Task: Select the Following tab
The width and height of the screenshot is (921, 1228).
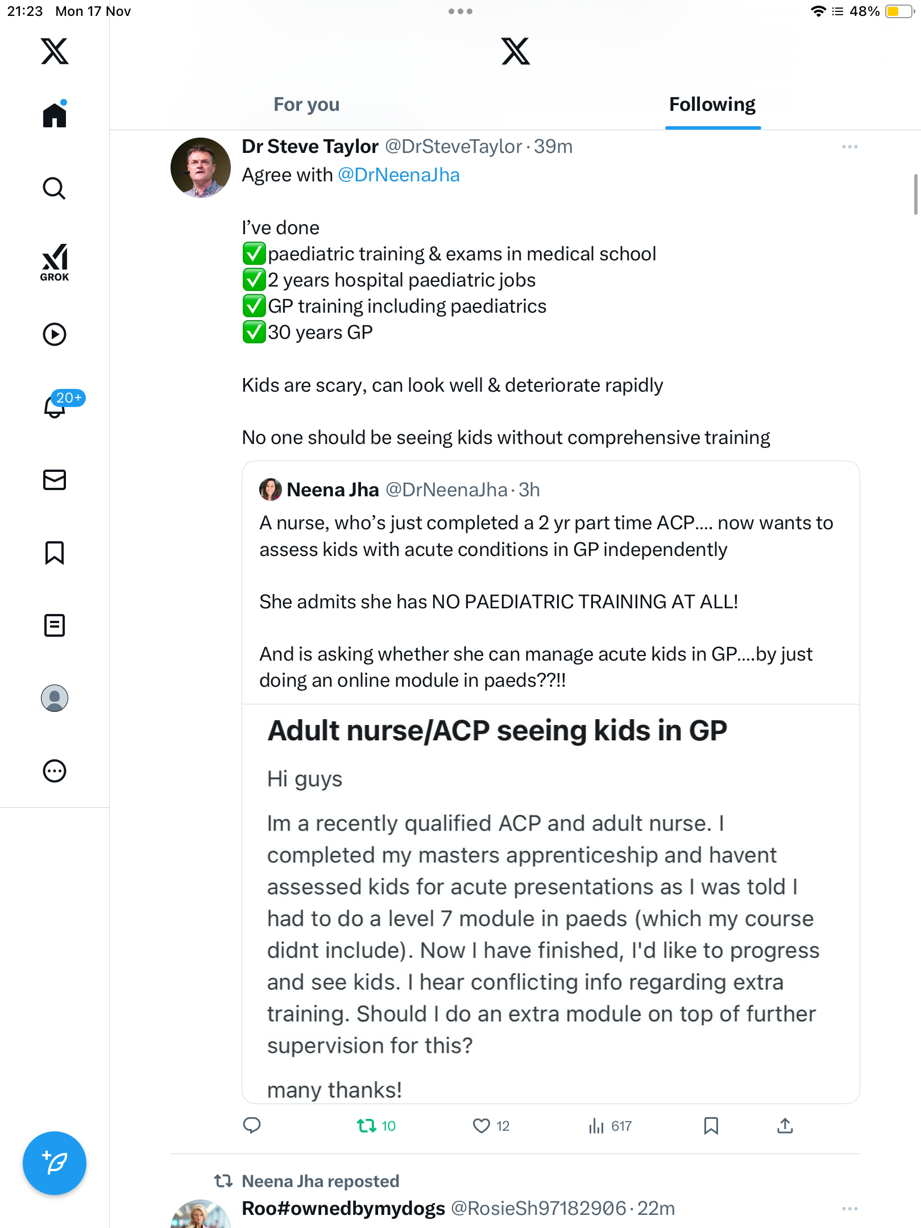Action: pyautogui.click(x=712, y=105)
